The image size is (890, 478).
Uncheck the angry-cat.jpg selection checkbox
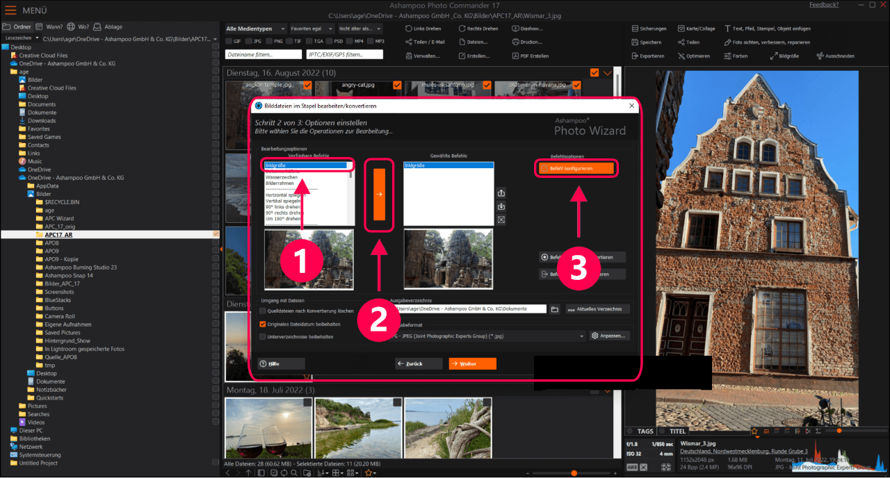pos(397,85)
